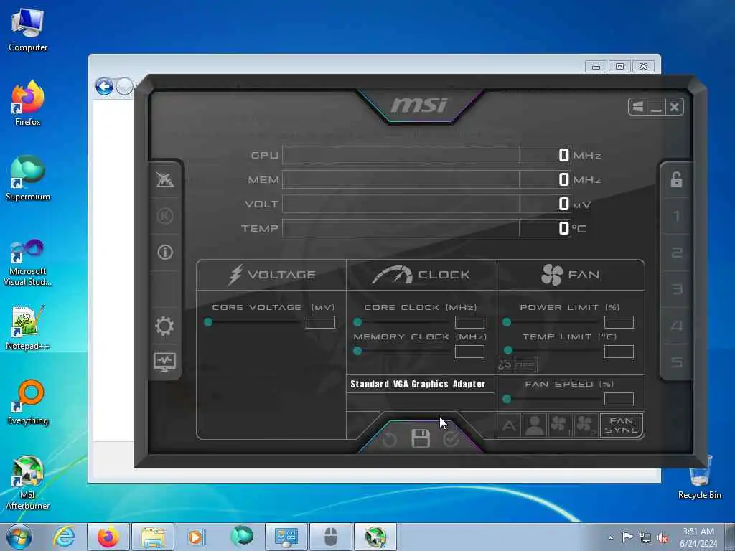Show hidden tray icons arrow
This screenshot has height=551, width=735.
click(x=610, y=538)
